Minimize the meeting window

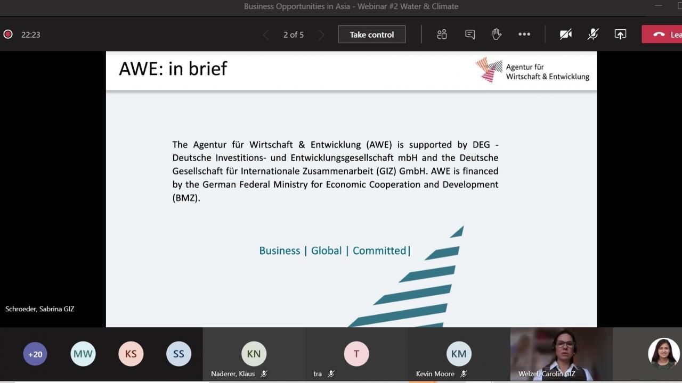[x=659, y=6]
